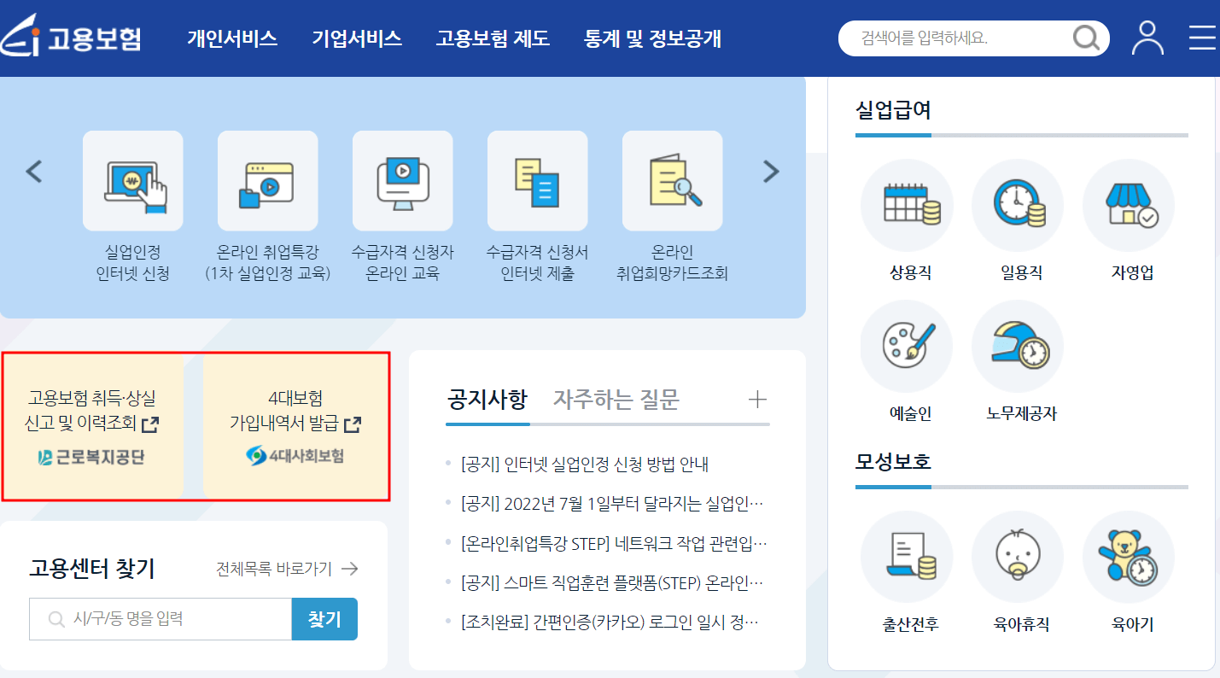Expand the plus icon next to 자주하는 질문
Screen dimensions: 1220x678
[x=756, y=399]
